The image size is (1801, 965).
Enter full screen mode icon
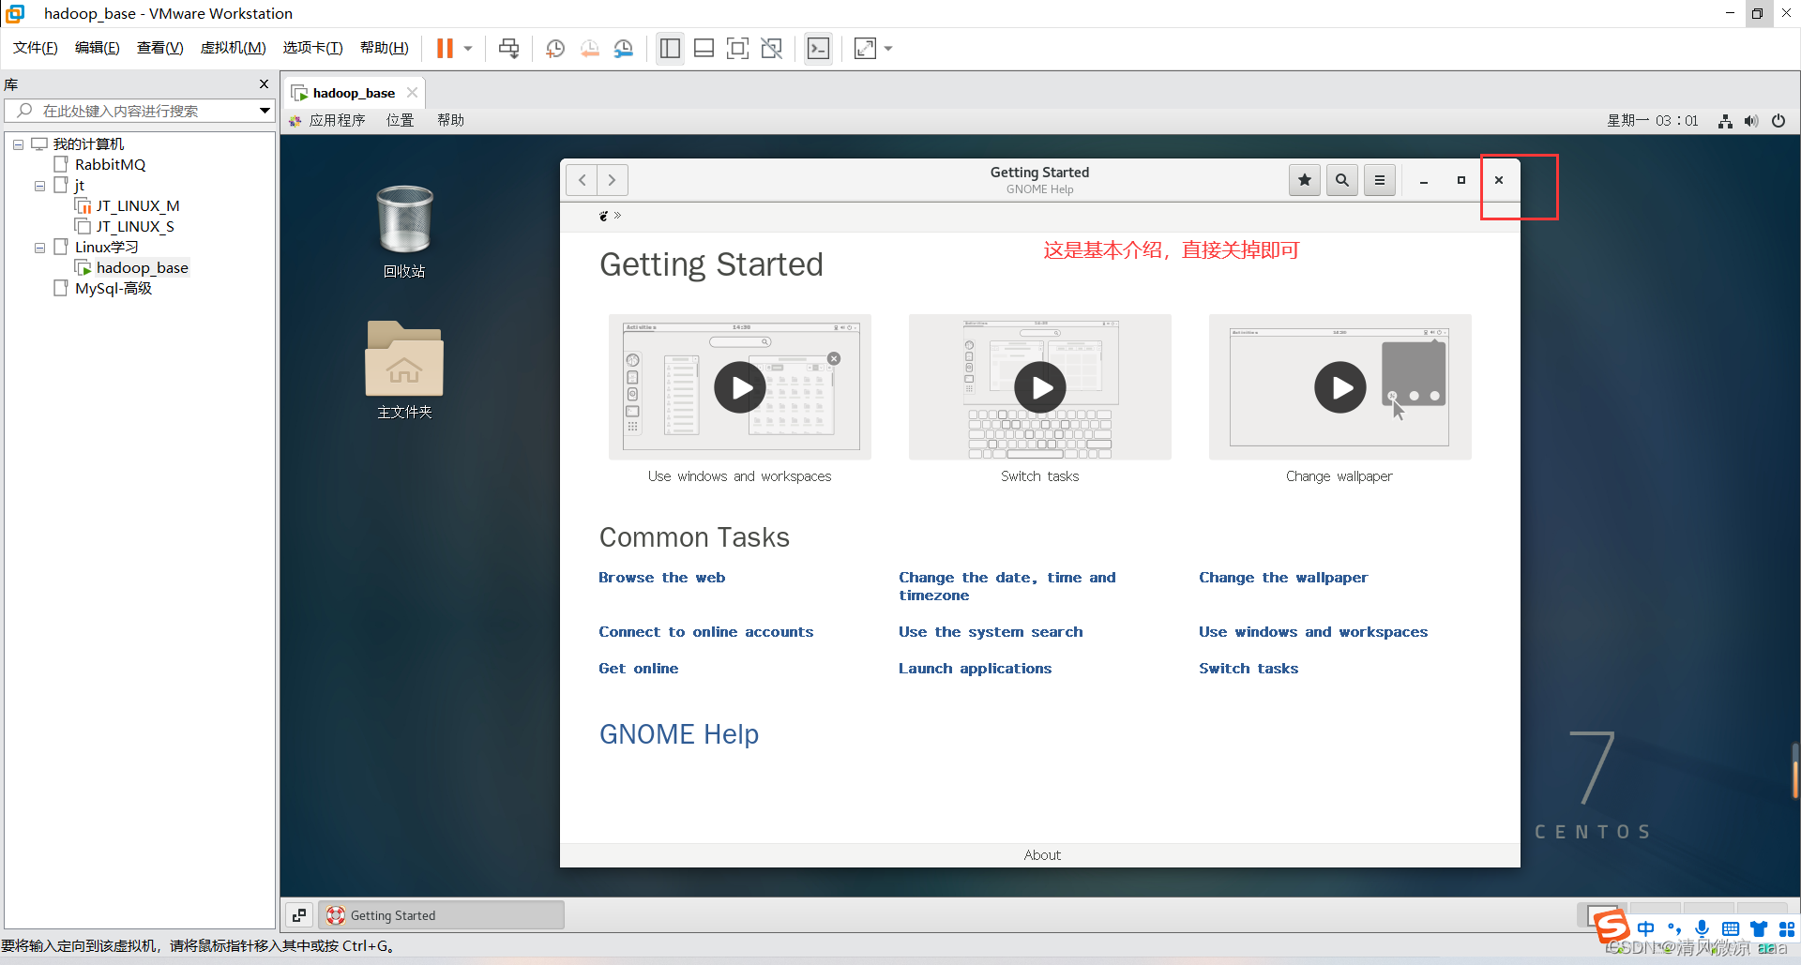tap(738, 48)
